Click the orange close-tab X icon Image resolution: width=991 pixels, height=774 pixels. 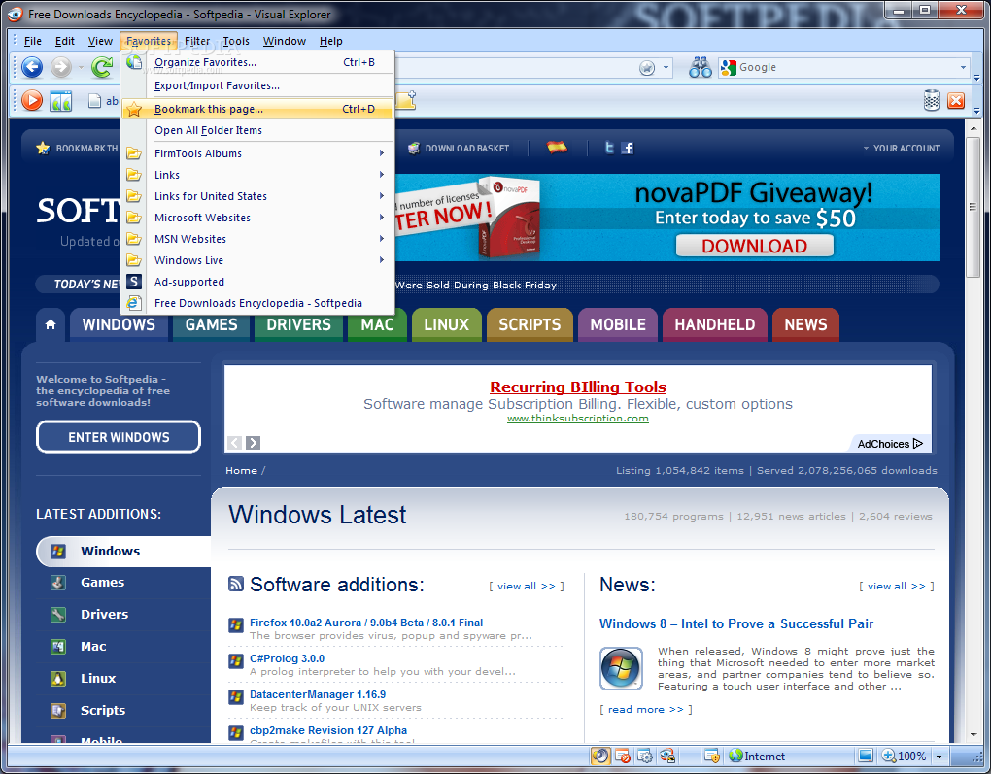coord(956,100)
